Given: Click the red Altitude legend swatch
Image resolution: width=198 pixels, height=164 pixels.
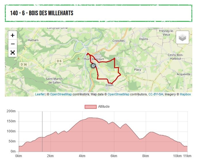Looking at the screenshot, I should (x=90, y=107).
